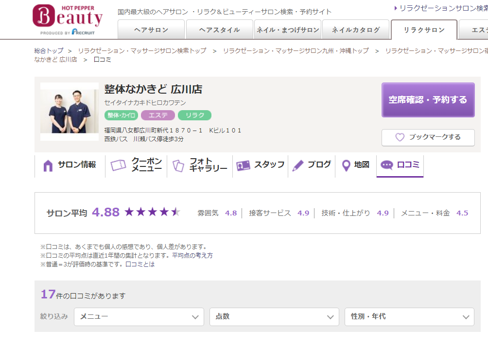Click the photo gallery cards icon
The image size is (488, 345).
[178, 165]
